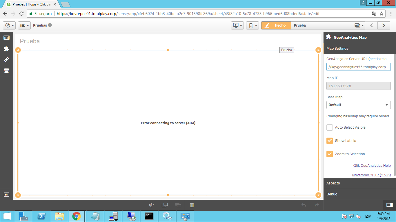This screenshot has height=222, width=396.
Task: Open the global list menu dropdown
Action: coord(24,25)
